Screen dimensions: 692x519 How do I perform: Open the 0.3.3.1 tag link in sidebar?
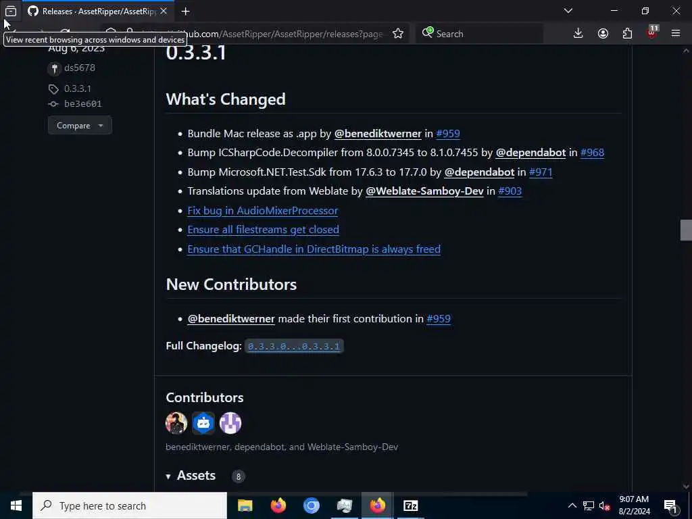[78, 89]
